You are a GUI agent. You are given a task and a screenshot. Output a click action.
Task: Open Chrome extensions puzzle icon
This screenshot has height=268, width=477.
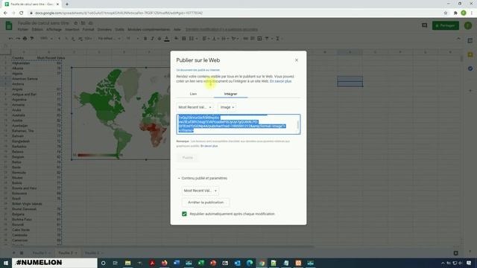(455, 13)
